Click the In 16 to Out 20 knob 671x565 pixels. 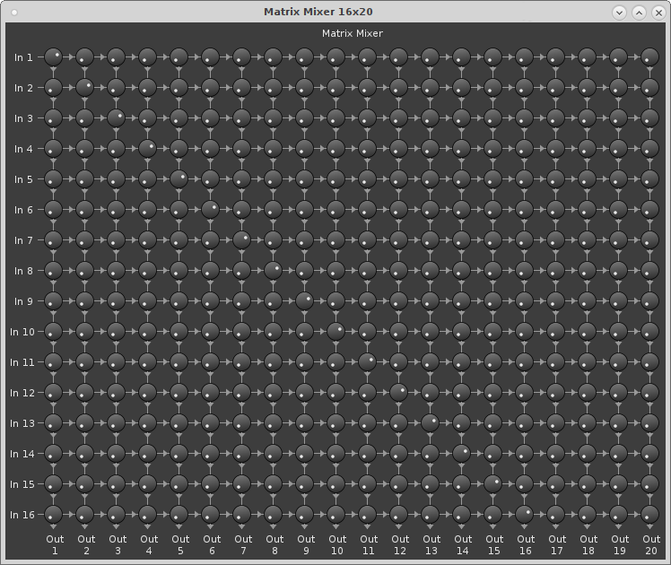(x=649, y=514)
